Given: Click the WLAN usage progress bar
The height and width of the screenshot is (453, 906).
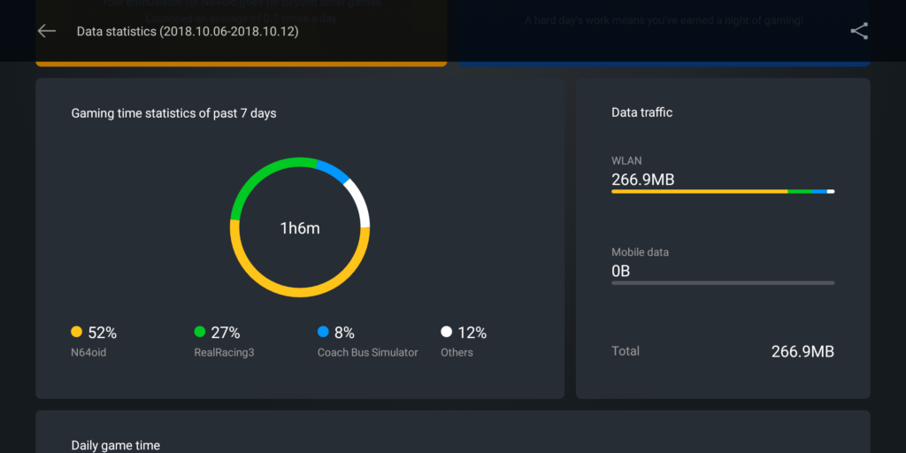Looking at the screenshot, I should point(722,191).
